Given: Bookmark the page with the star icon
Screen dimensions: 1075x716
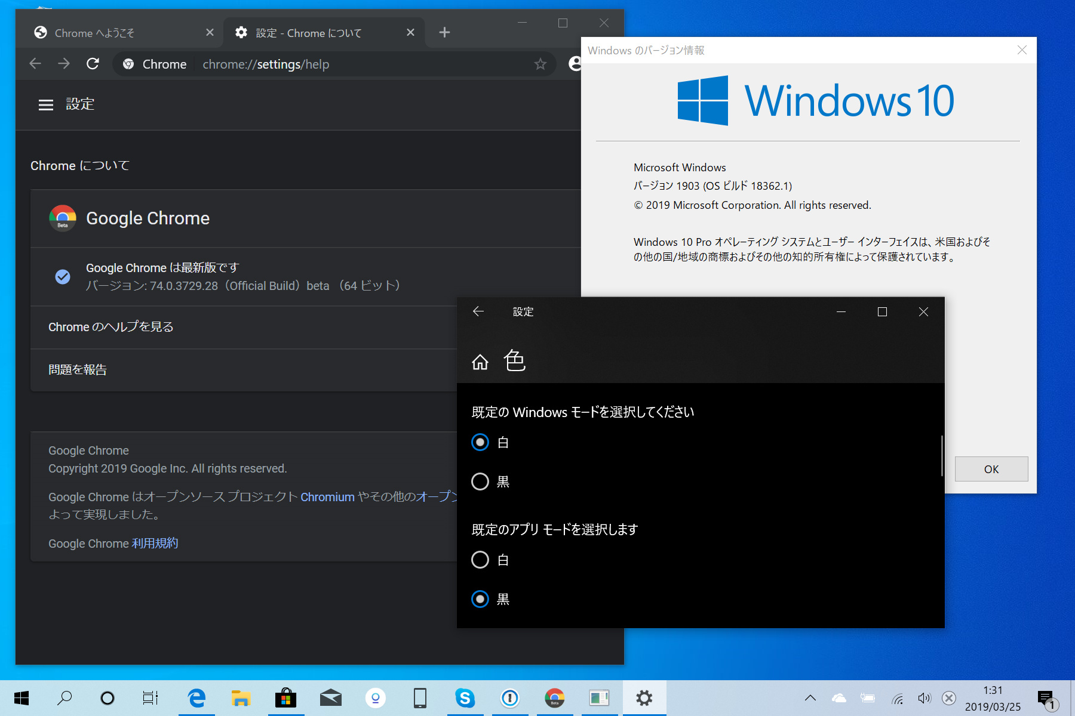Looking at the screenshot, I should pos(540,64).
